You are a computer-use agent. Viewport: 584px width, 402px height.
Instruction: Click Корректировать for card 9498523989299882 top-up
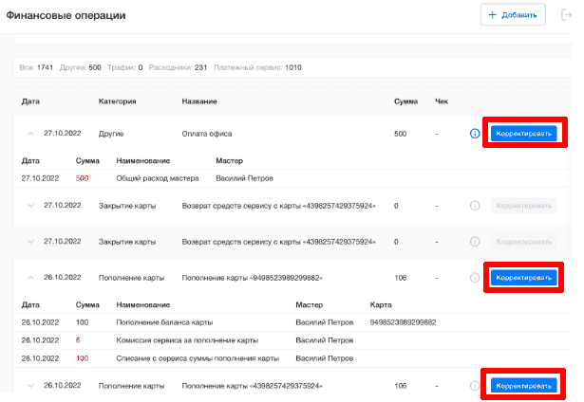[523, 278]
